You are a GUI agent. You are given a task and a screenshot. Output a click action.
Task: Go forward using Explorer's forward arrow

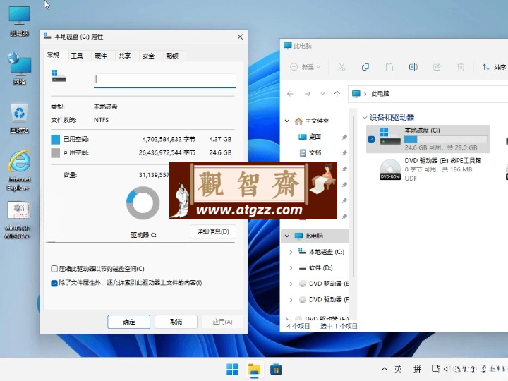click(x=308, y=94)
